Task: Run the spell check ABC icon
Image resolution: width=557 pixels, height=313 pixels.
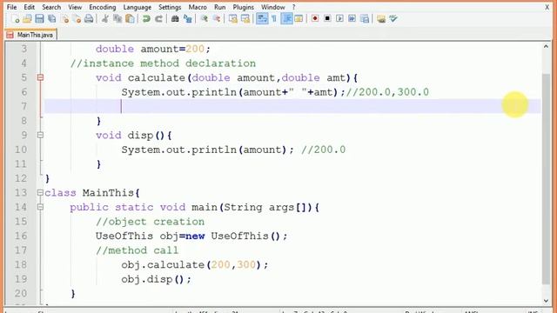Action: point(393,18)
